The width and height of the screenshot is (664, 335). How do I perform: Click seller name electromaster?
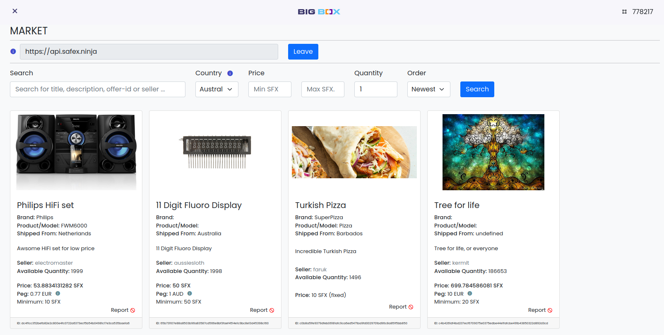[54, 263]
